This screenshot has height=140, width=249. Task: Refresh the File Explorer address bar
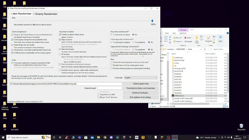pos(205,49)
